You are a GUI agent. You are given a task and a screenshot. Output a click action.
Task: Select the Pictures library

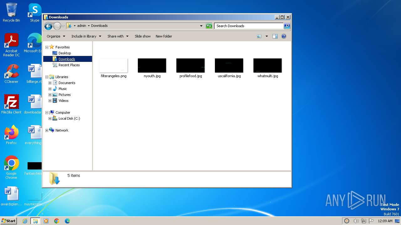click(64, 95)
